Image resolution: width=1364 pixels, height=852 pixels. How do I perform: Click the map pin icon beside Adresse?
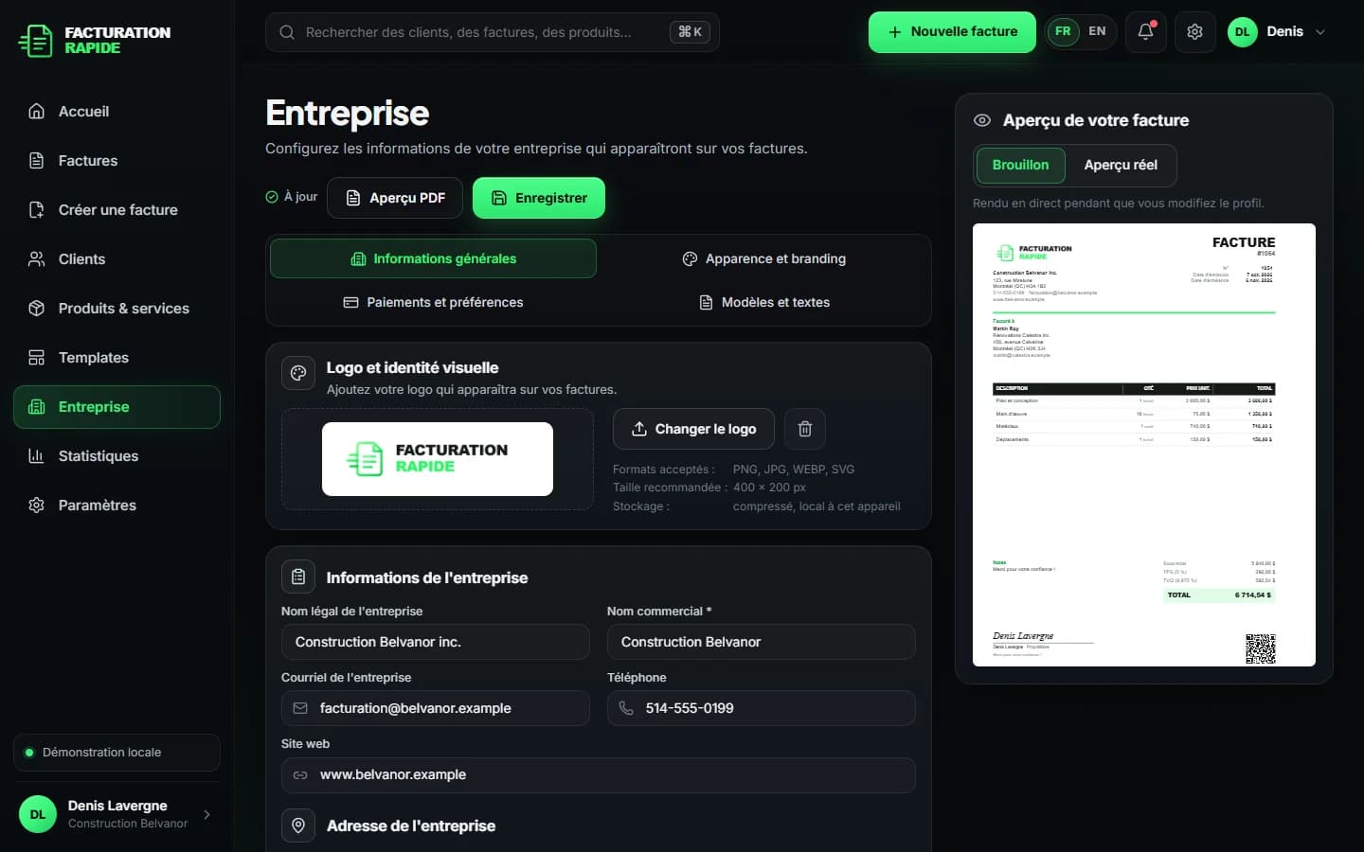[x=298, y=825]
